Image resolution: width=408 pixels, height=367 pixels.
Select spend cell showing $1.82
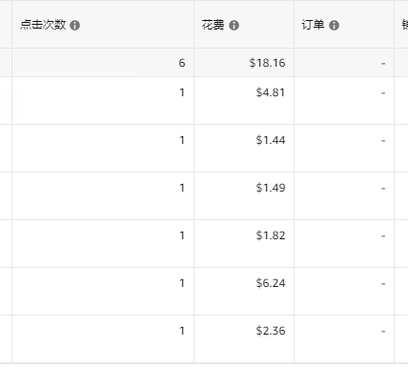[x=244, y=244]
